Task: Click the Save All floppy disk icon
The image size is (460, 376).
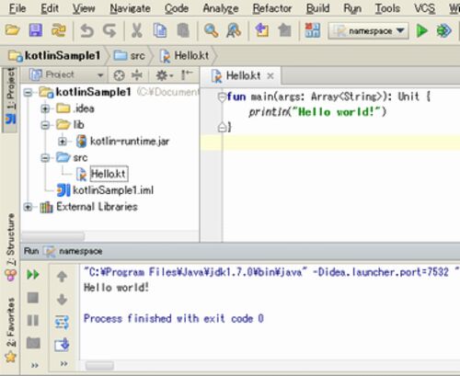Action: [36, 30]
